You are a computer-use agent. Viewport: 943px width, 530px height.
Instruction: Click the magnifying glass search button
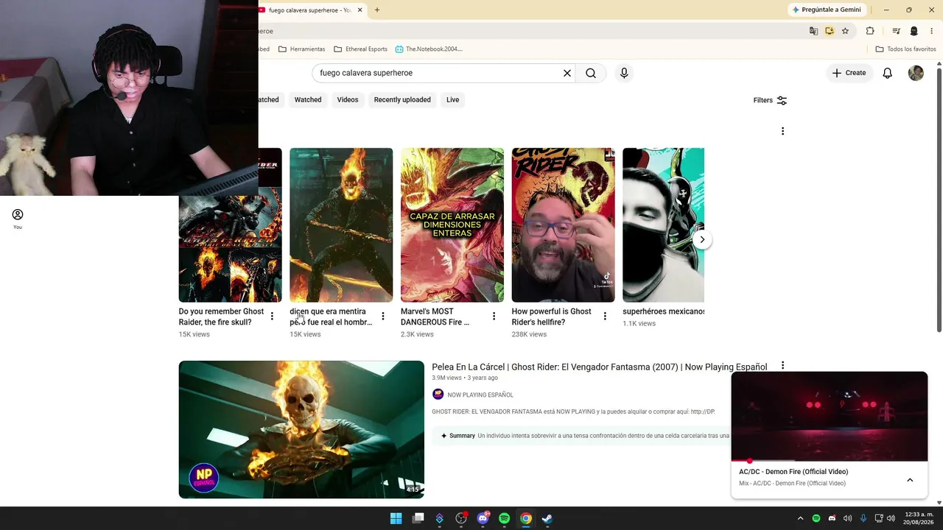tap(591, 73)
